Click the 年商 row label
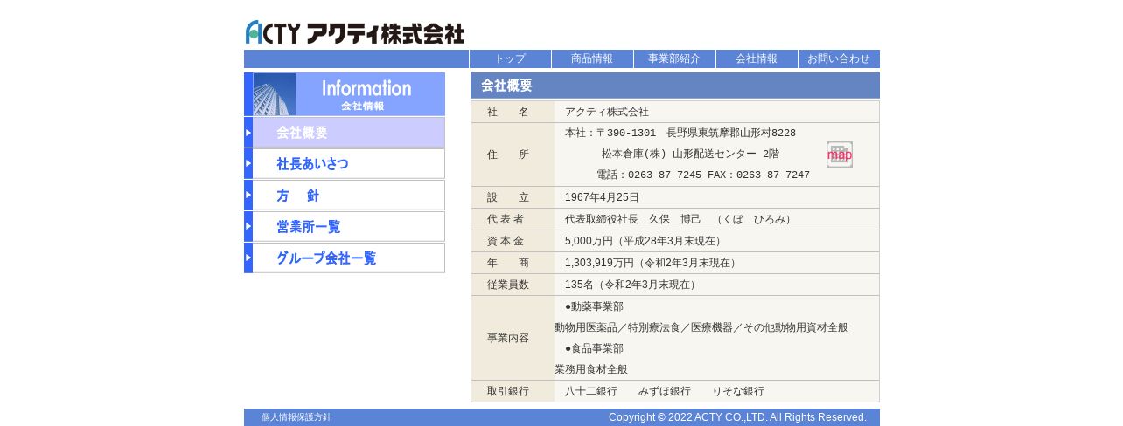Viewport: 1123px width, 426px height. tap(508, 263)
